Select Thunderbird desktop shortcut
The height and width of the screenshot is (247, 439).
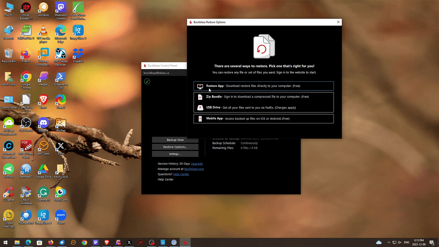click(26, 218)
